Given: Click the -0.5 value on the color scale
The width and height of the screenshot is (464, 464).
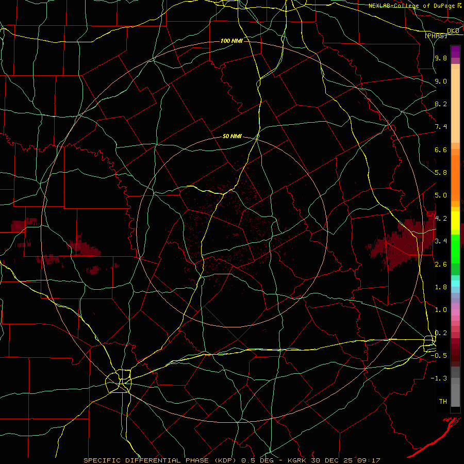Looking at the screenshot, I should [x=439, y=356].
